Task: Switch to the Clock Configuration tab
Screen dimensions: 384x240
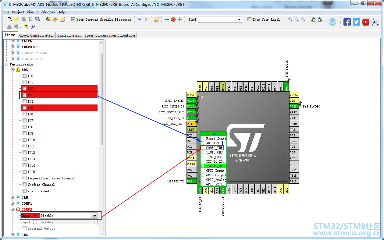Action: click(x=37, y=35)
